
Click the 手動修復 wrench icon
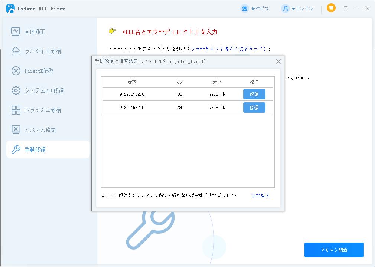pos(16,149)
